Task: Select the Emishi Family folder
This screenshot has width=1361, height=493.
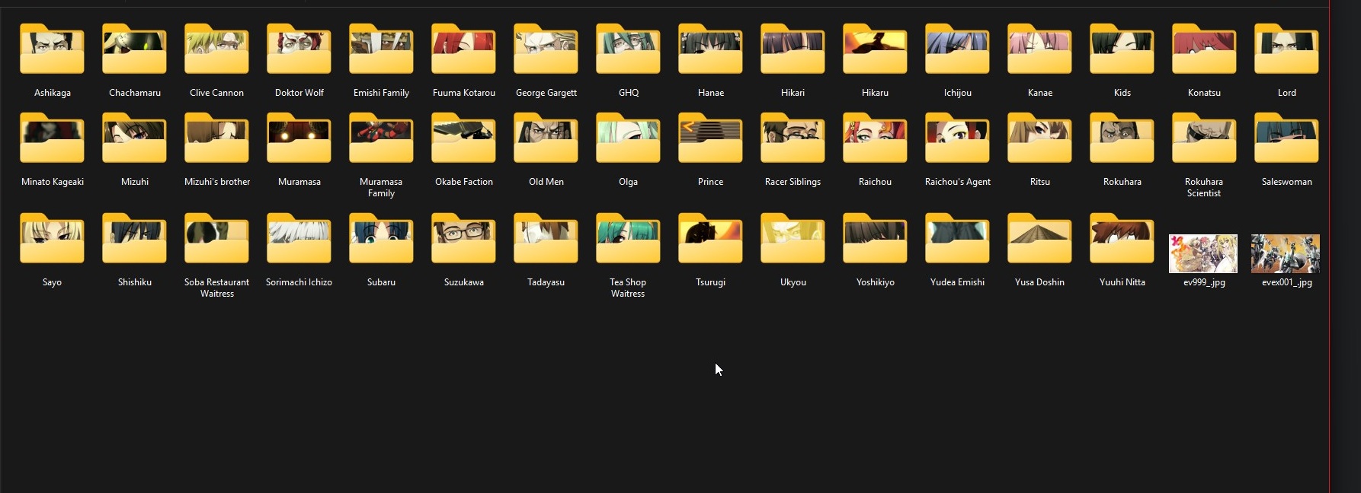Action: pos(381,49)
